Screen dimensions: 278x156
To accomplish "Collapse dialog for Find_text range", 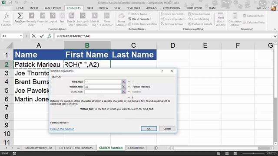I will coord(123,82).
